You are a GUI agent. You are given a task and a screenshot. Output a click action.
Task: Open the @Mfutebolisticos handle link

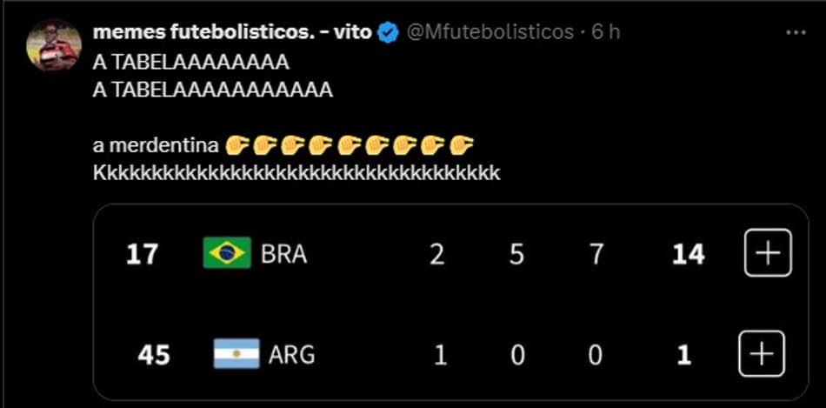click(x=490, y=33)
